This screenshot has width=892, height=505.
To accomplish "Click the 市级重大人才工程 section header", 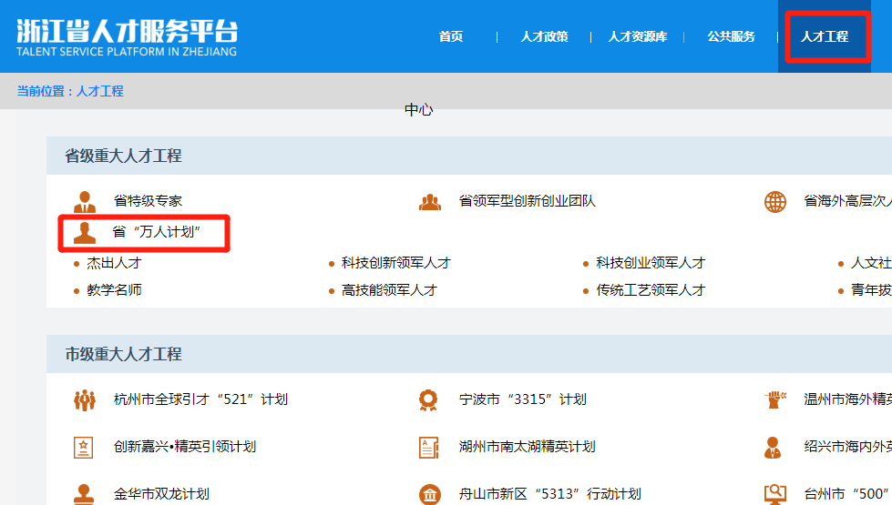I will 123,354.
